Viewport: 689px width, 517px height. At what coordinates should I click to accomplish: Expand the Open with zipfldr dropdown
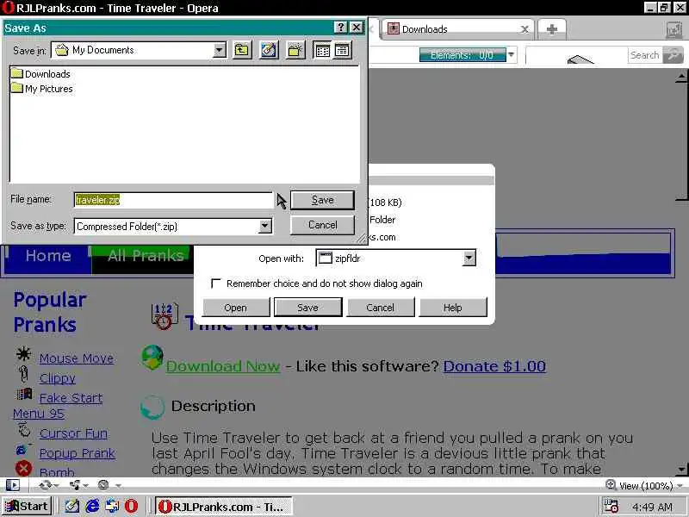pos(469,258)
